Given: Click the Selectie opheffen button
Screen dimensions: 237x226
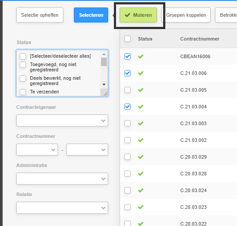Looking at the screenshot, I should (40, 15).
